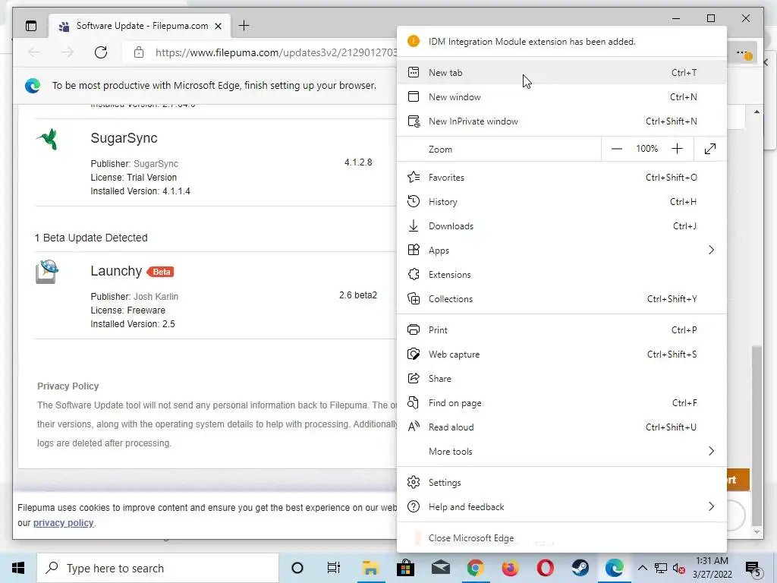Image resolution: width=777 pixels, height=583 pixels.
Task: Click the New tab menu icon
Action: 414,72
